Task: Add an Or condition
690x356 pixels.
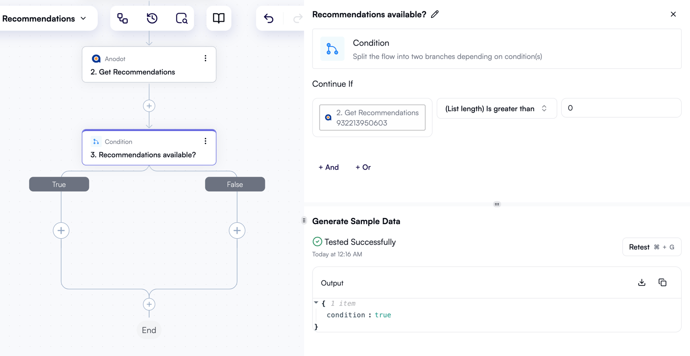Action: pyautogui.click(x=363, y=167)
